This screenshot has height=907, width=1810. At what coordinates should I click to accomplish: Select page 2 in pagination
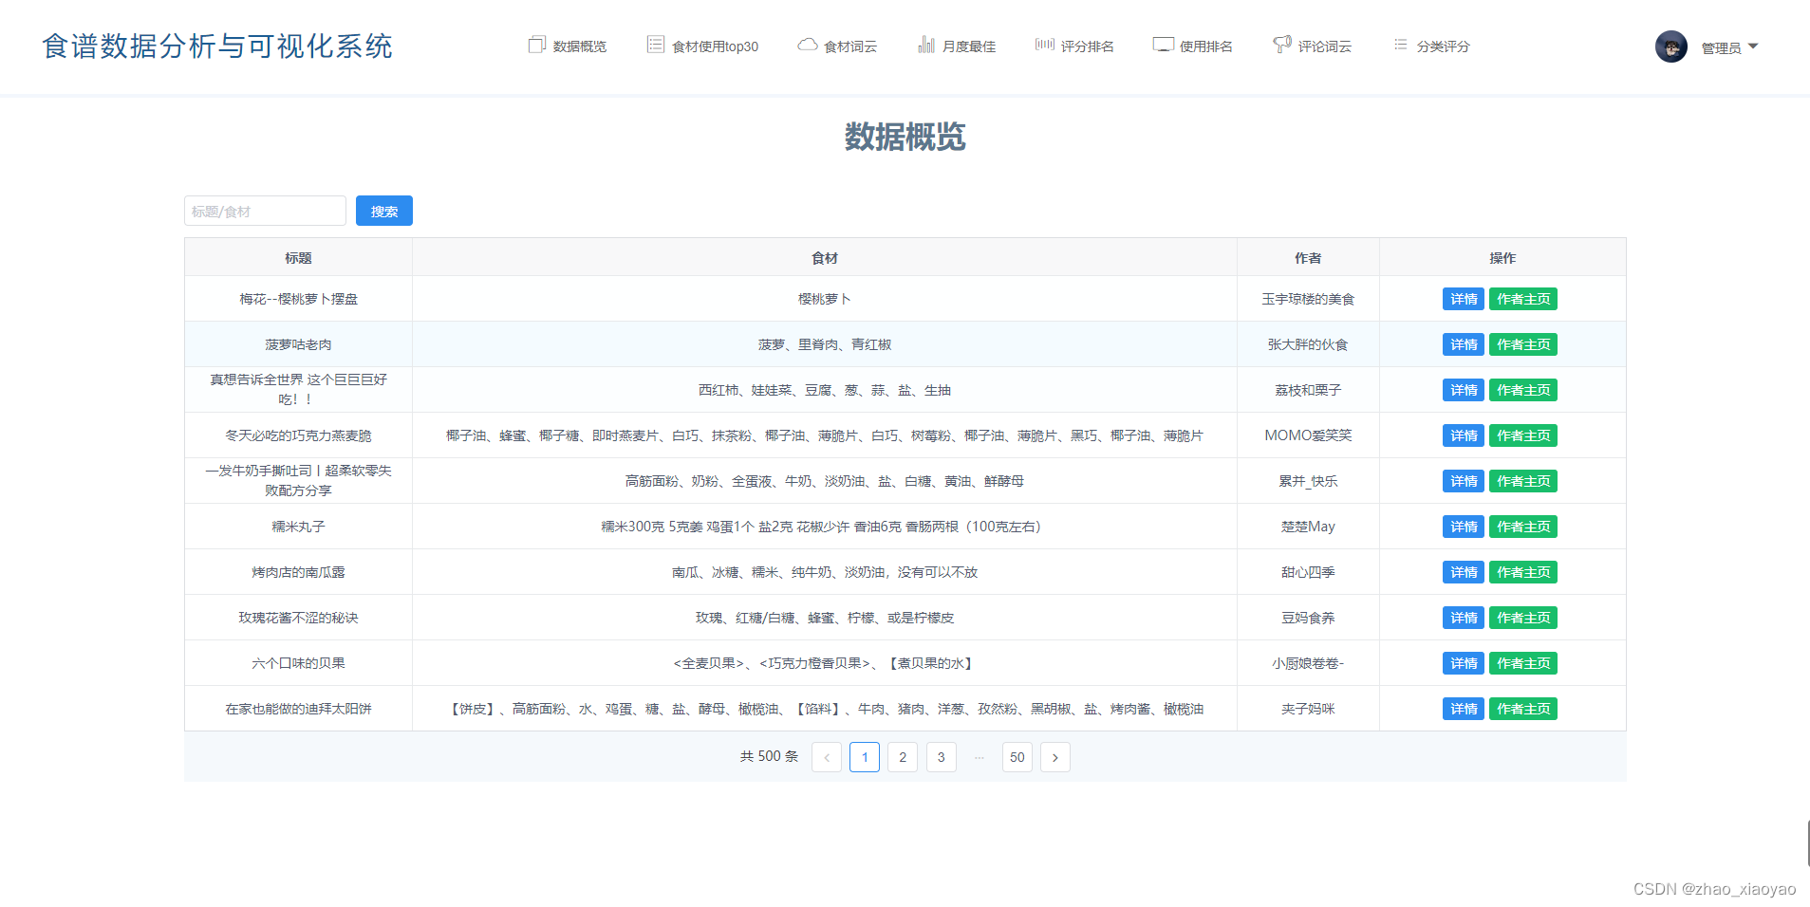point(903,757)
